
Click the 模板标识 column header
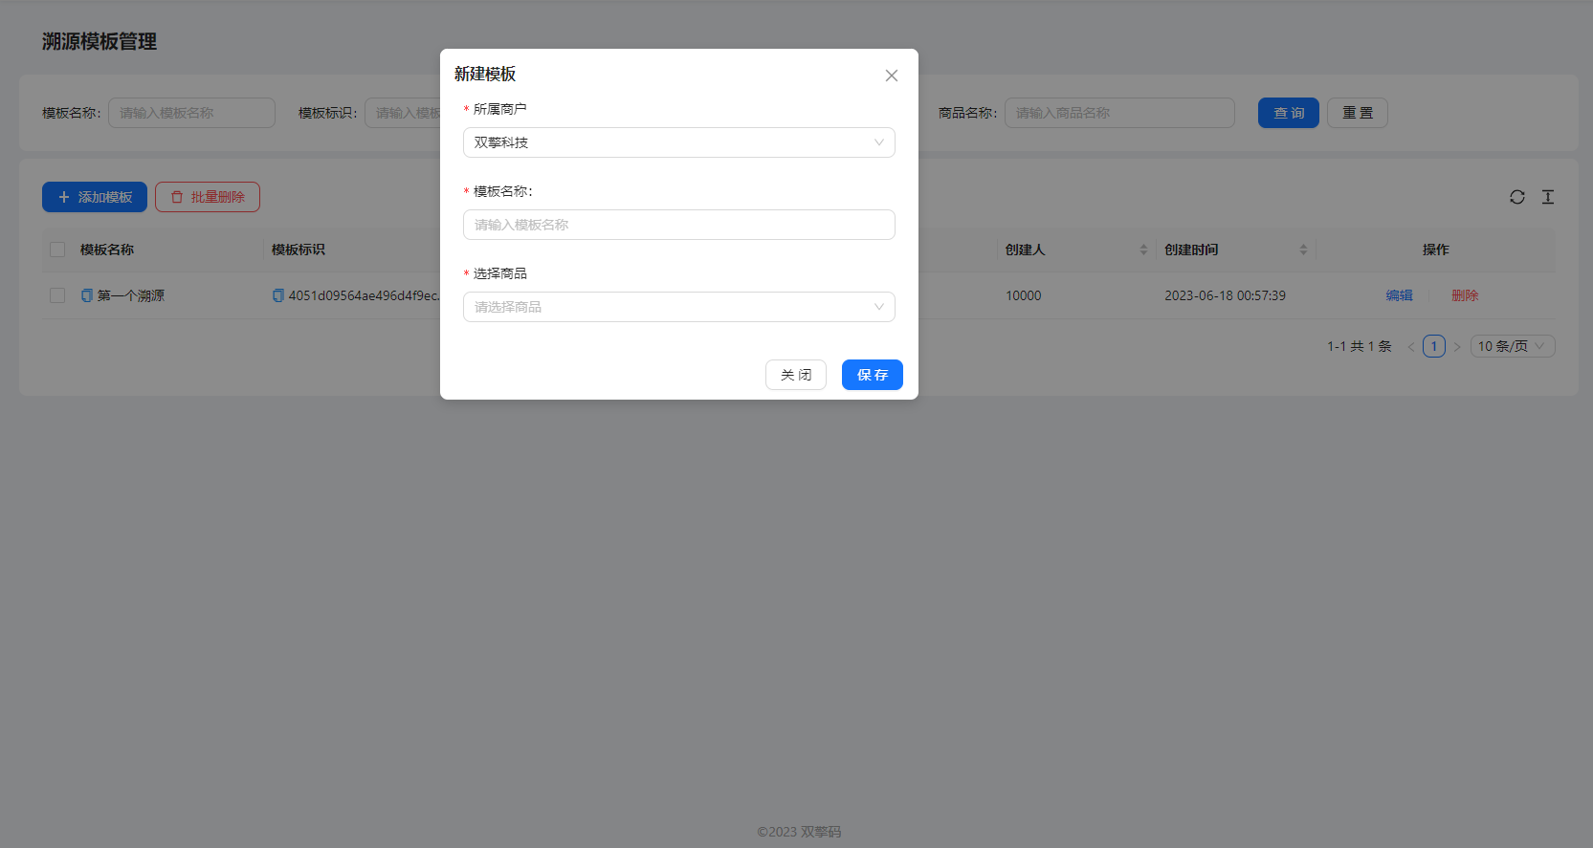click(299, 250)
